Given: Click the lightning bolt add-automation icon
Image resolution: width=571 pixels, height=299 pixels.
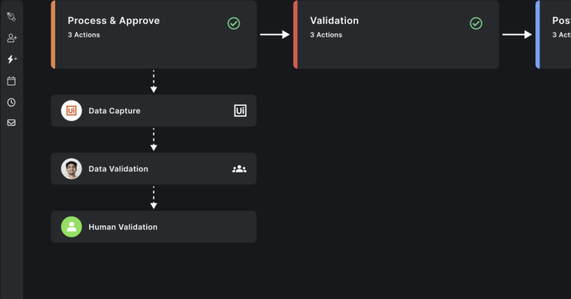Looking at the screenshot, I should coord(11,59).
